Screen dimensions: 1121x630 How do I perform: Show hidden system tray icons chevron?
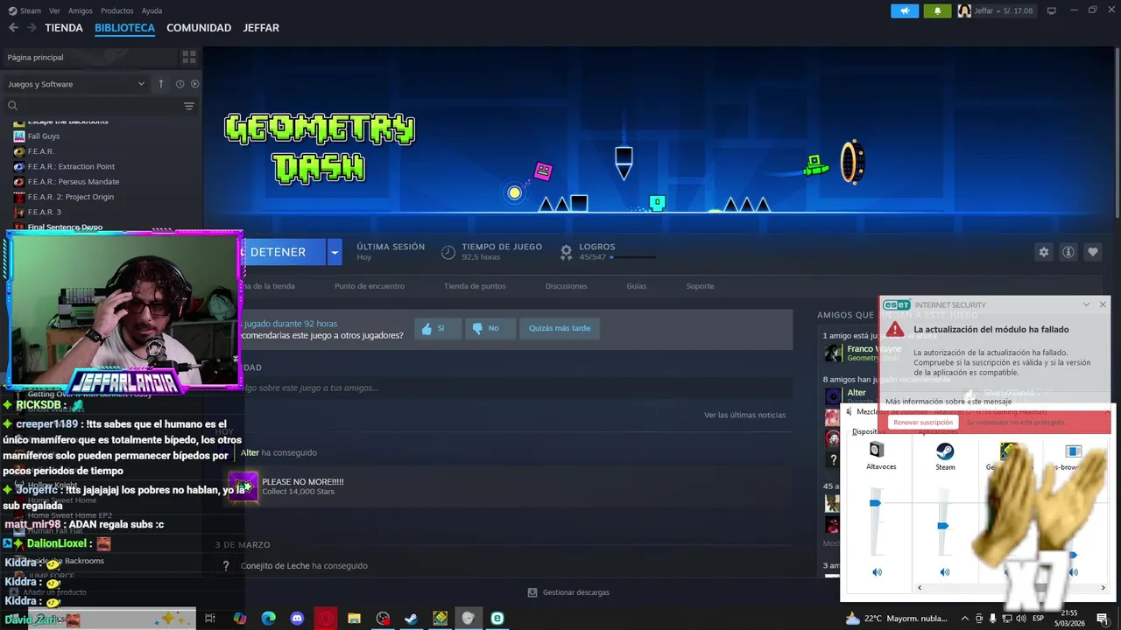coord(964,618)
